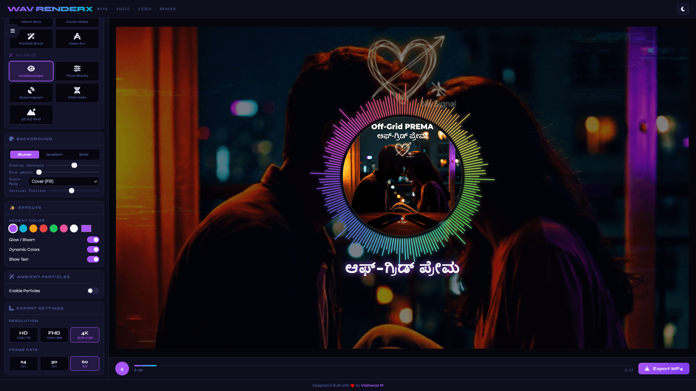
Task: Choose the 3D EQ Grid visualizer
Action: coord(31,114)
